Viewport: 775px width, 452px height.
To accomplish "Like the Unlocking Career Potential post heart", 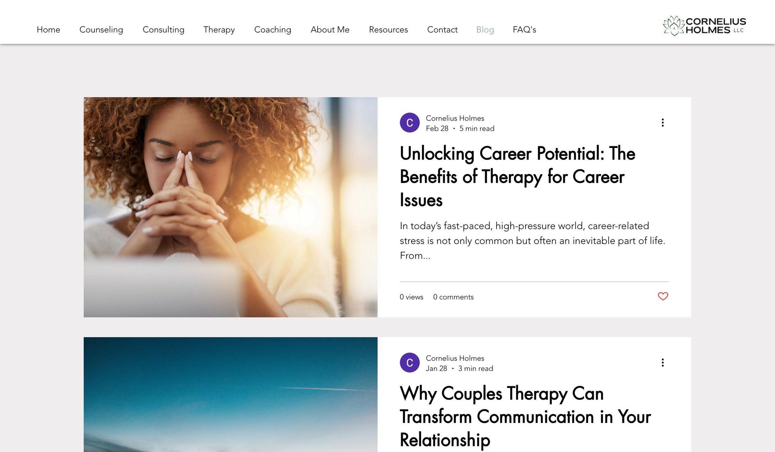I will pyautogui.click(x=663, y=296).
